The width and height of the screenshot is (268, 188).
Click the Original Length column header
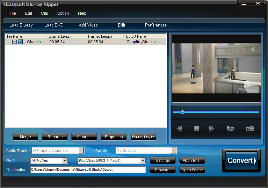coord(66,36)
